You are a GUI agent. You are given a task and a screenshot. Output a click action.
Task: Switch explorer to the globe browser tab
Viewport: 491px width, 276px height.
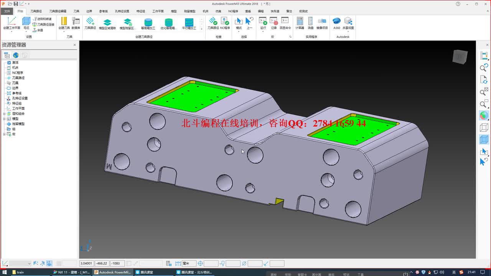click(16, 55)
